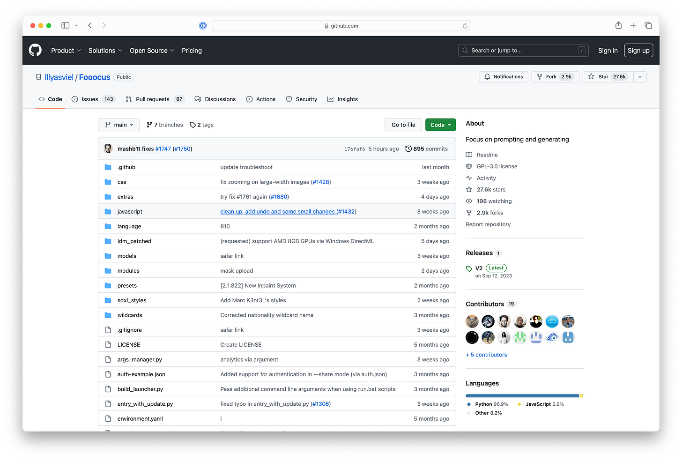Viewport: 682px width, 461px height.
Task: Click the GitHub Octocat logo
Action: click(35, 50)
